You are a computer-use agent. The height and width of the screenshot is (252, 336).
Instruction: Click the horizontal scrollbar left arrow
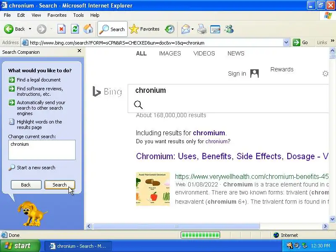tap(89, 226)
